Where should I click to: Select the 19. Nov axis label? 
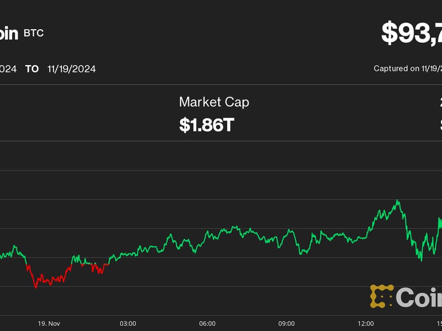49,324
